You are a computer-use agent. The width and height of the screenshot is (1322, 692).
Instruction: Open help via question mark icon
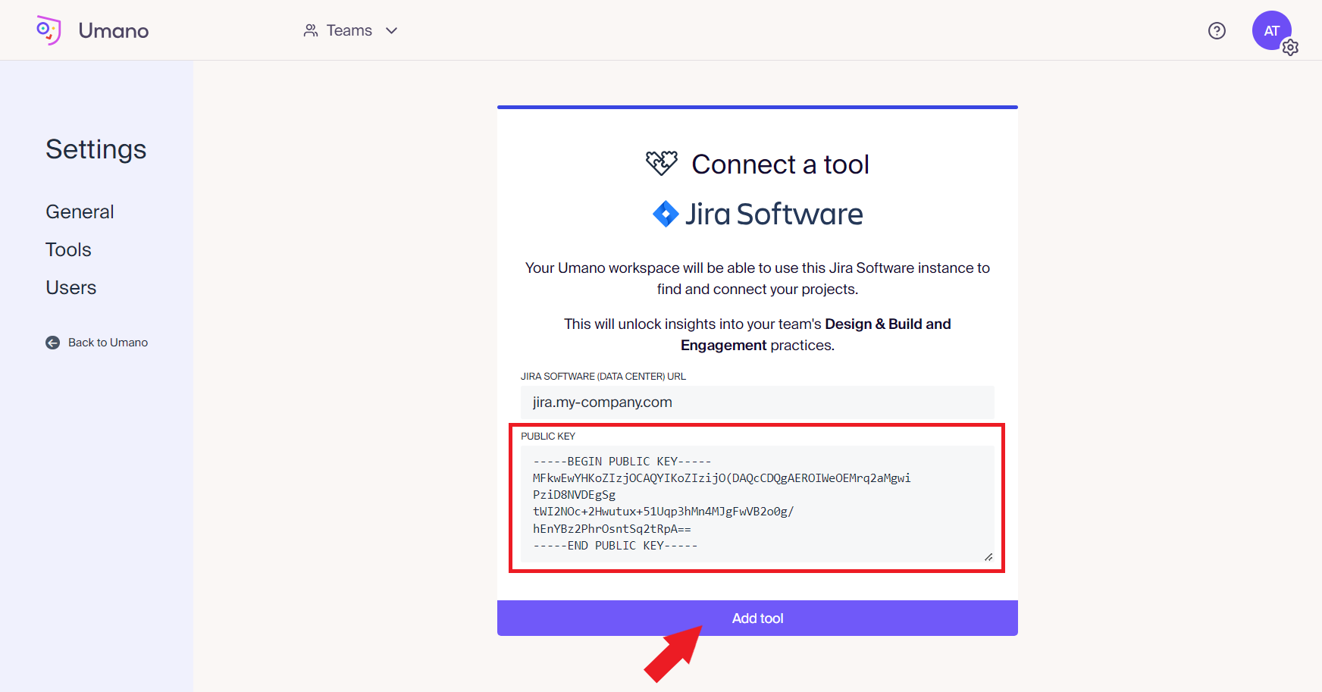[1217, 30]
